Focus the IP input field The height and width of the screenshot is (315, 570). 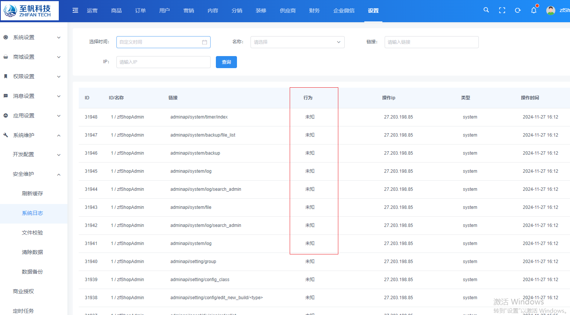(164, 62)
